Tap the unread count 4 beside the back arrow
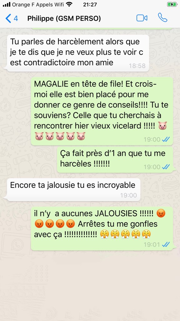 pos(16,18)
